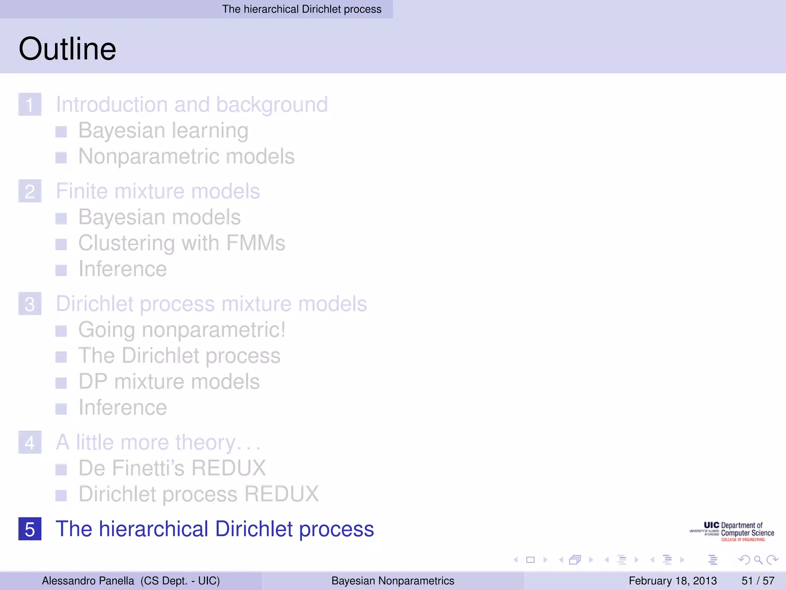Click the stacked frames navigation icon
This screenshot has height=590, width=786.
(575, 560)
